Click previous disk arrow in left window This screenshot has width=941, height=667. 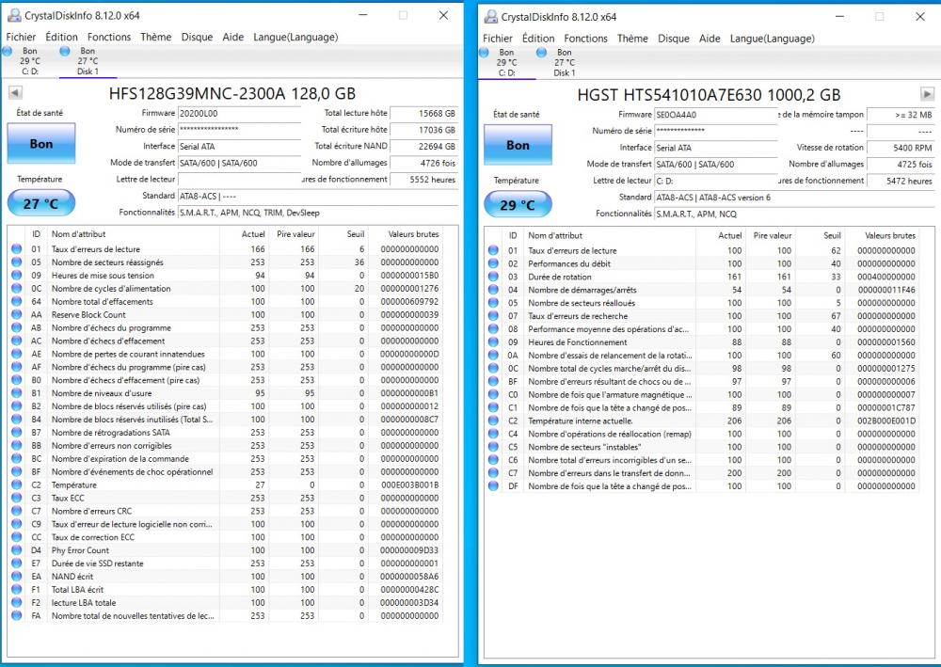(x=15, y=93)
